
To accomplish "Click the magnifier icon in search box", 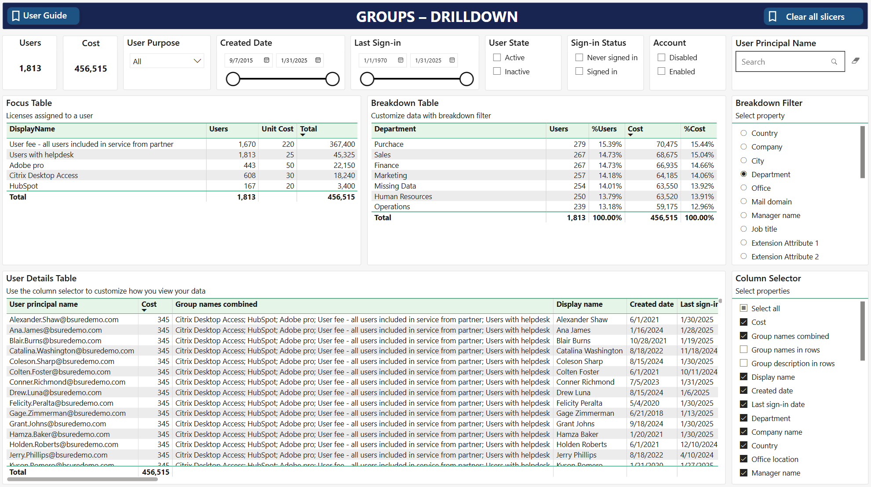I will (834, 62).
